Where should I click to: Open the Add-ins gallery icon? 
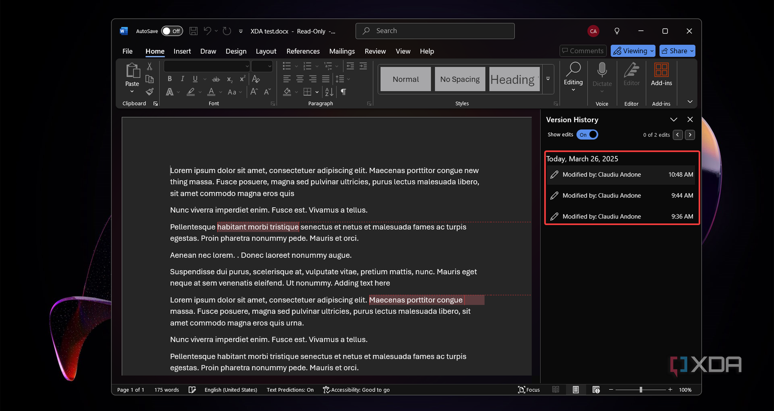[x=661, y=70]
